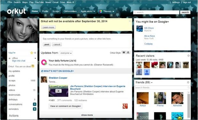Click the cancel button

[x=57, y=44]
